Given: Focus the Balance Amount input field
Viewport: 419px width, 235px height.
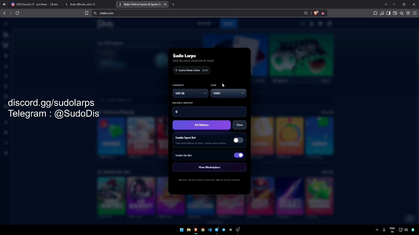Looking at the screenshot, I should (209, 112).
